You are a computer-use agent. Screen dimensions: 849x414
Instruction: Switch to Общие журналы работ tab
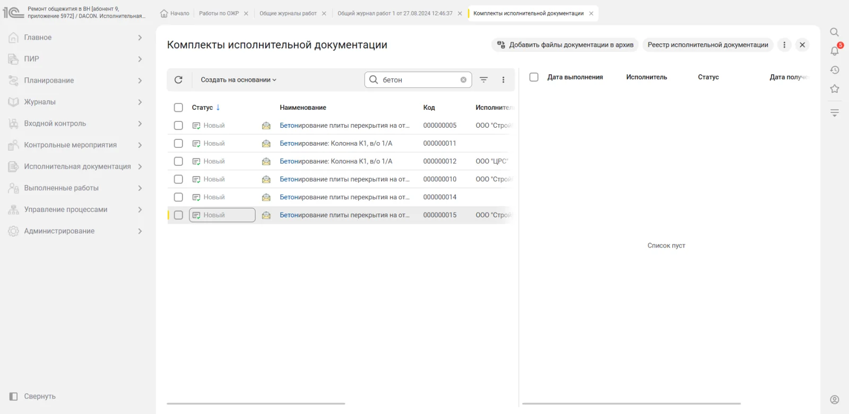click(x=288, y=13)
